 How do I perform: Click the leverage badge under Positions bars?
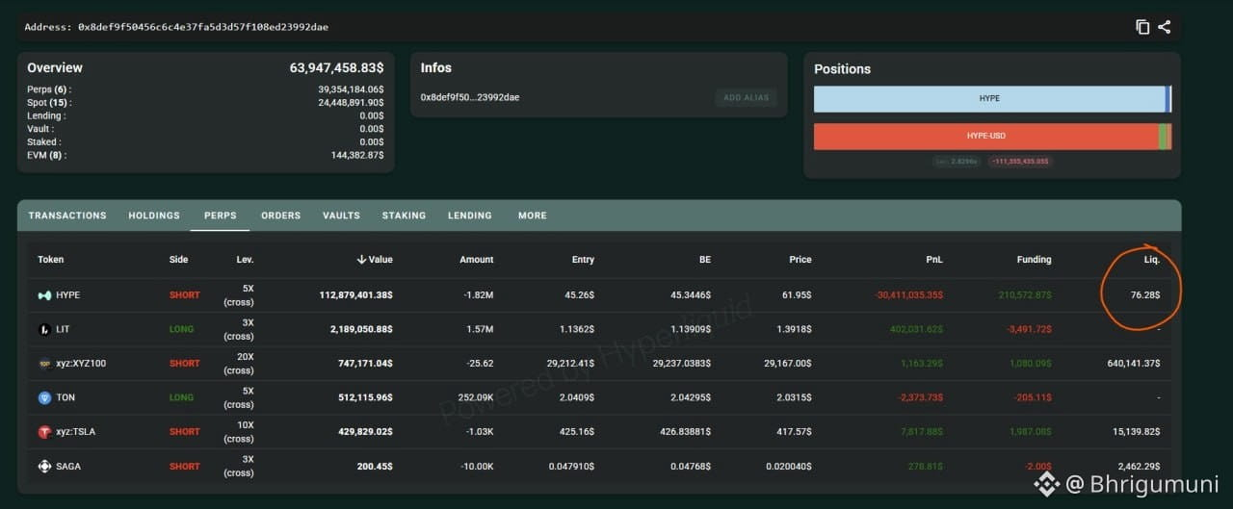coord(957,162)
